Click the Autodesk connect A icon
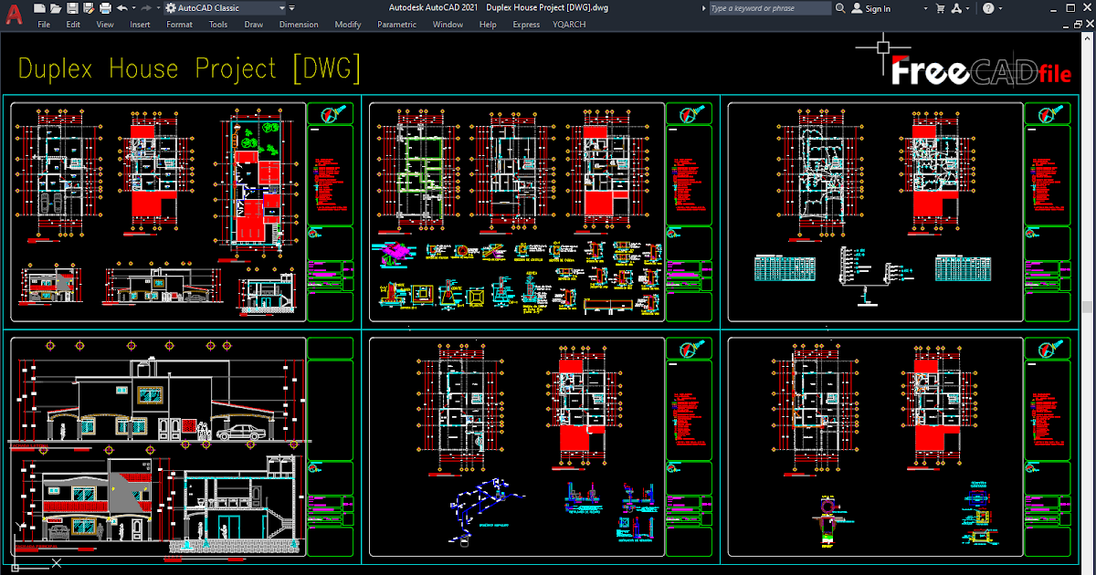 (956, 8)
